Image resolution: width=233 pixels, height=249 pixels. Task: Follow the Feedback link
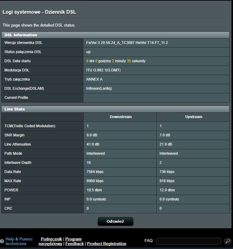(x=75, y=244)
